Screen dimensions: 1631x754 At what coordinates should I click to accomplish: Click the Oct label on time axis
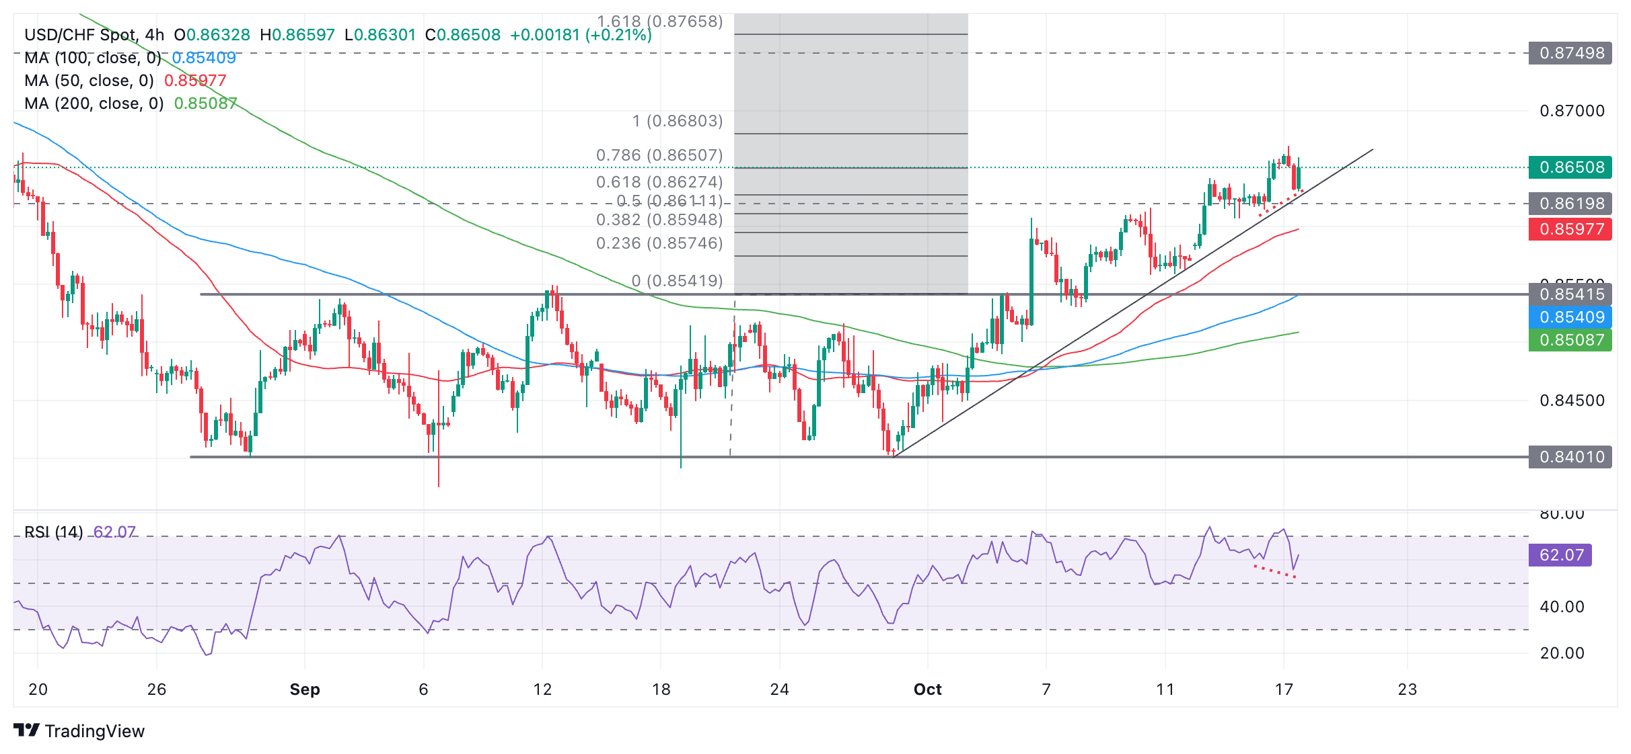pos(927,689)
